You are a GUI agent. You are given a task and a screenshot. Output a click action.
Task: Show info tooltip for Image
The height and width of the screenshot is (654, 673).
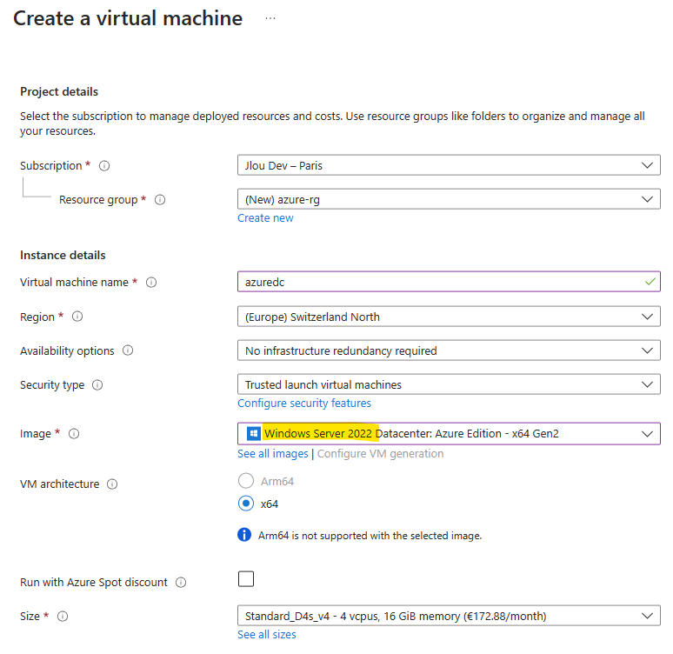pyautogui.click(x=74, y=434)
